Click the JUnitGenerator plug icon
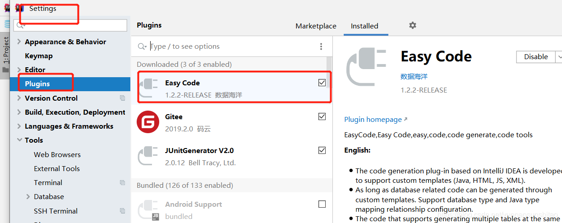 [x=148, y=156]
